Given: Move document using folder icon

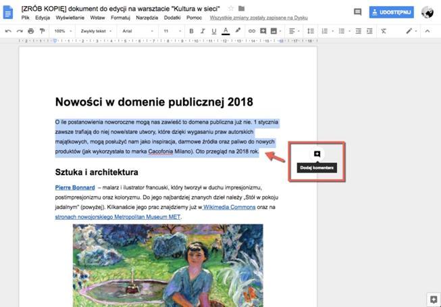Looking at the screenshot, I should tap(241, 8).
